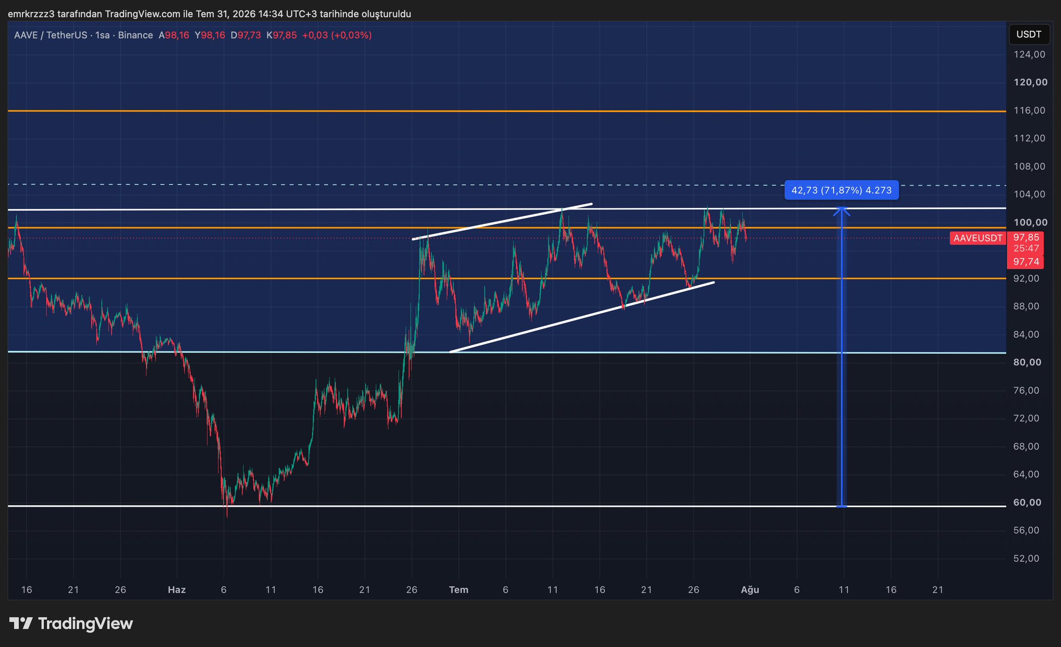Click the 88,00 price axis label
The height and width of the screenshot is (647, 1061).
coord(1026,306)
